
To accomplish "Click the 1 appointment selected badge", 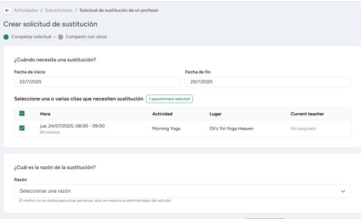I will pos(169,99).
